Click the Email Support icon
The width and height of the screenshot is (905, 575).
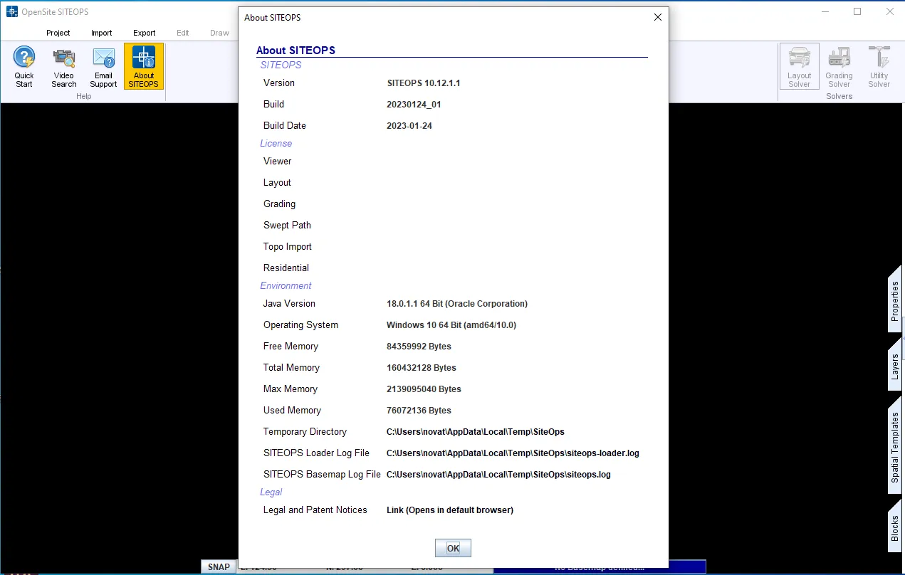click(x=103, y=67)
